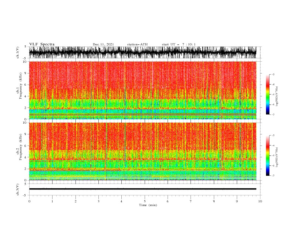Click the ch.3 flat waveform trace

point(143,189)
